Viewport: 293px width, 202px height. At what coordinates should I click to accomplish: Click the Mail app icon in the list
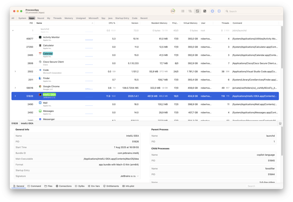pyautogui.click(x=40, y=103)
